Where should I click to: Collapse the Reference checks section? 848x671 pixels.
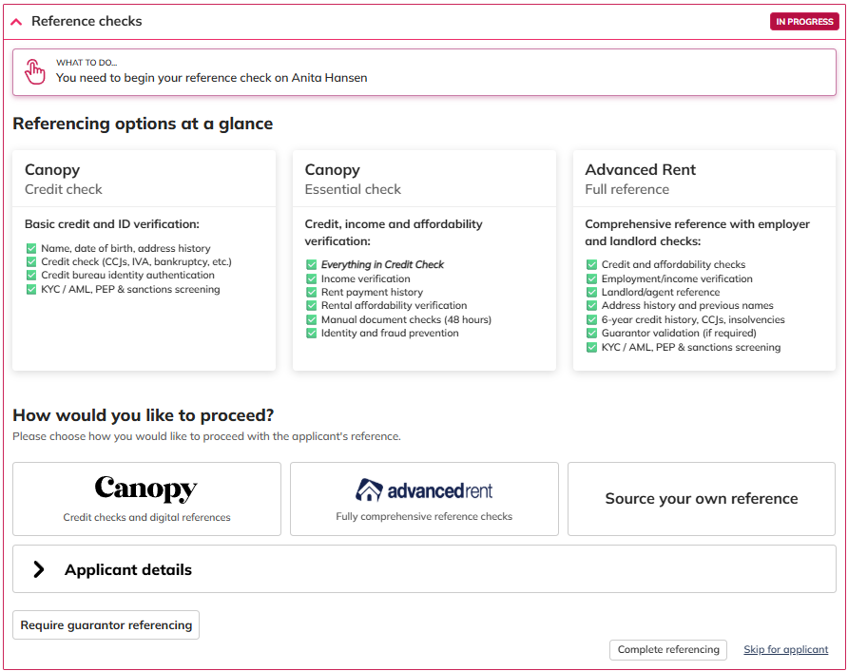click(16, 21)
